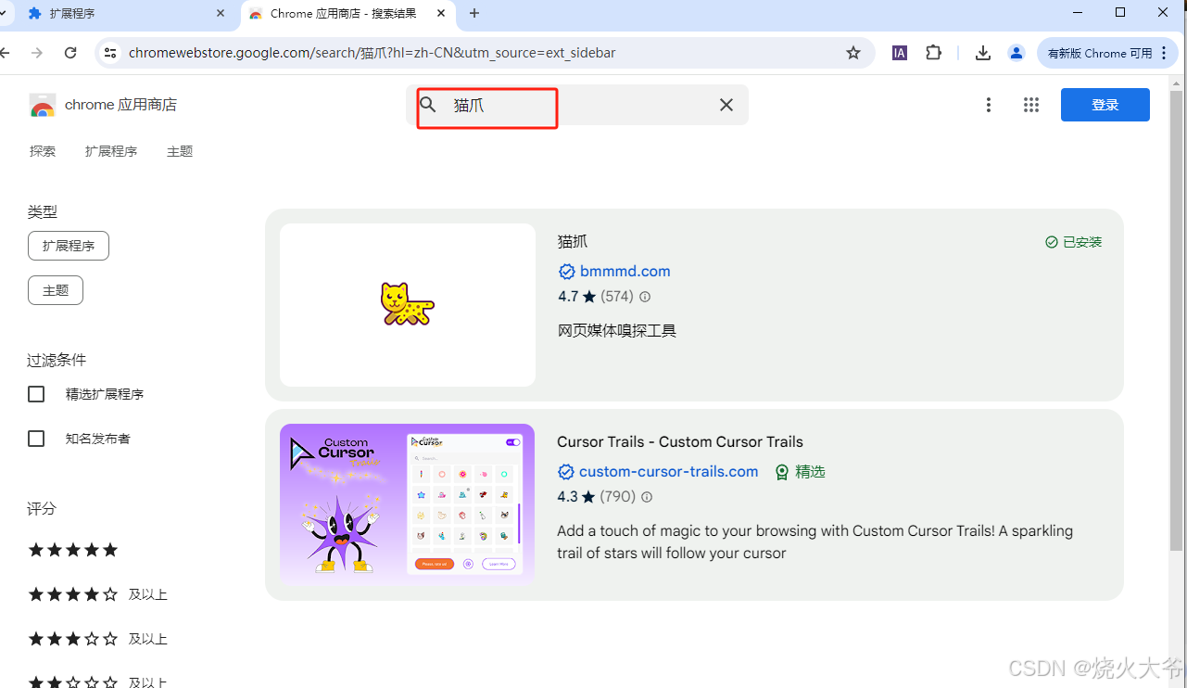Click the magnifier icon in search box
This screenshot has height=688, width=1187.
coord(428,105)
